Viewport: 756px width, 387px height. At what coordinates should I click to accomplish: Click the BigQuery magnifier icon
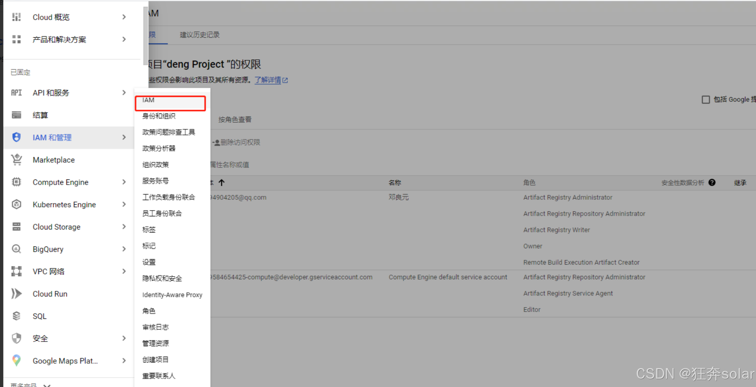[x=16, y=249]
